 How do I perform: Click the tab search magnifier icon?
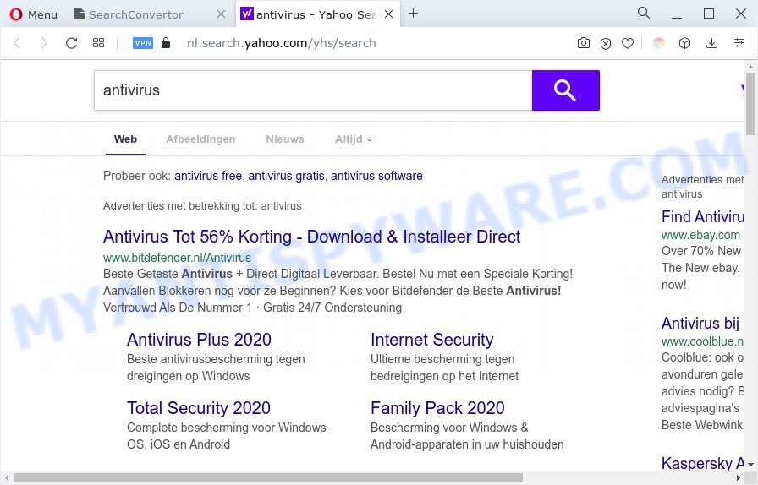pyautogui.click(x=644, y=13)
